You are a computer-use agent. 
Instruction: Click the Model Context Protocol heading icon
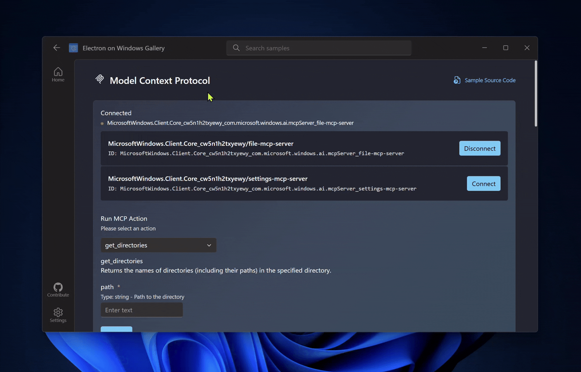tap(100, 79)
